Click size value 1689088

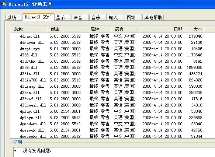(194, 67)
